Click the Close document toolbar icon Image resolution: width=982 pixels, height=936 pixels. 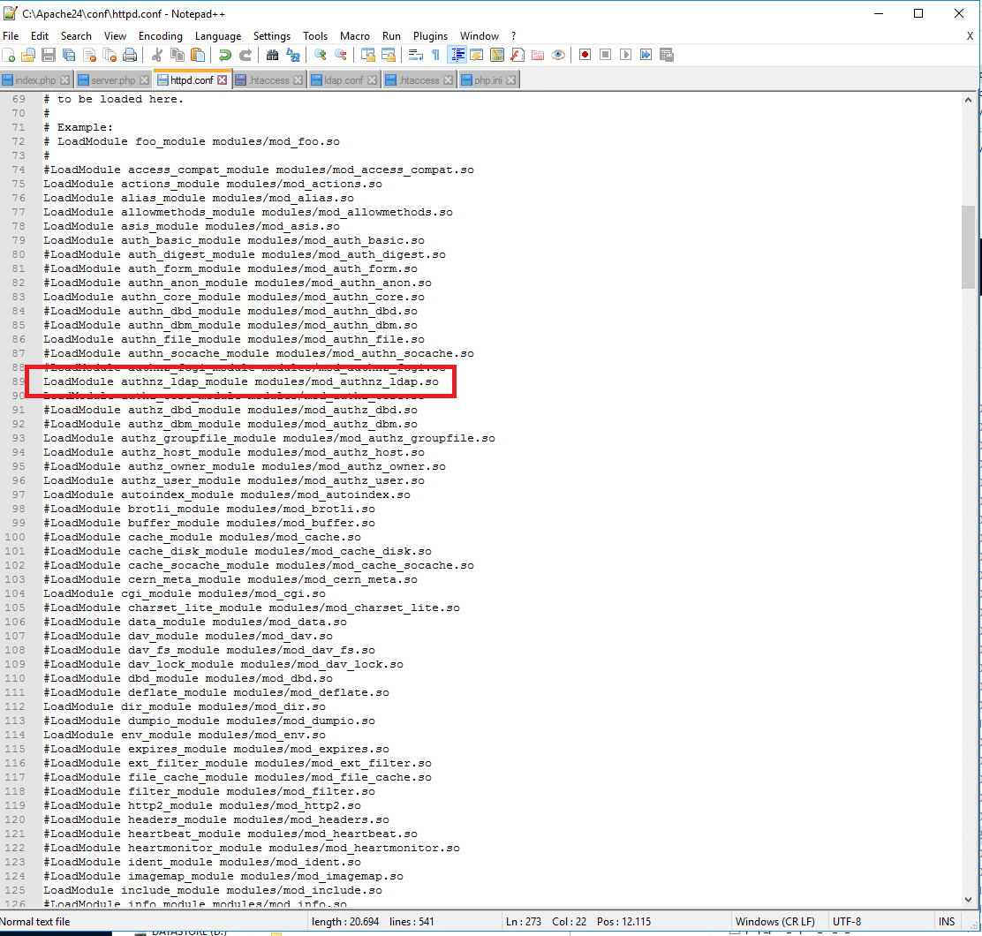89,55
